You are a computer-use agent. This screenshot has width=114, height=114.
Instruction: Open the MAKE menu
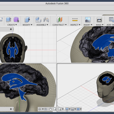100,25
